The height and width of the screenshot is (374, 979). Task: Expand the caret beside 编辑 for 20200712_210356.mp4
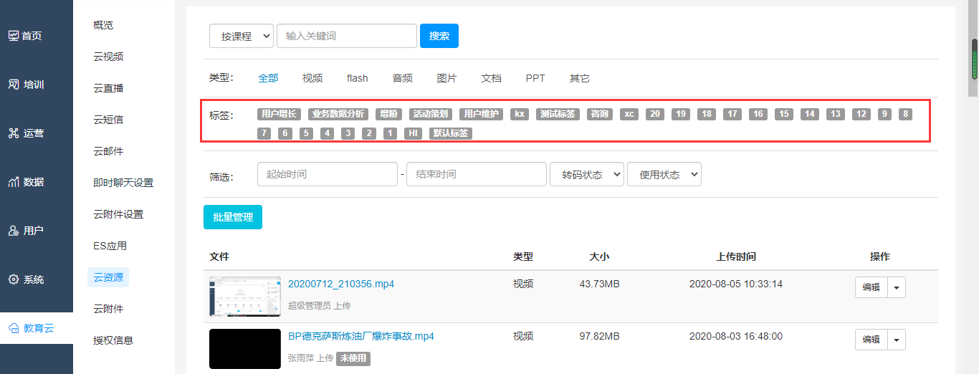(897, 287)
